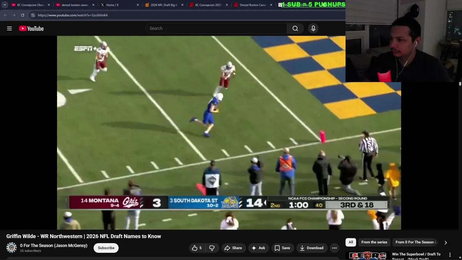Open the channel avatar for 0 For The Season
Viewport: 462px width, 260px height.
[x=12, y=247]
